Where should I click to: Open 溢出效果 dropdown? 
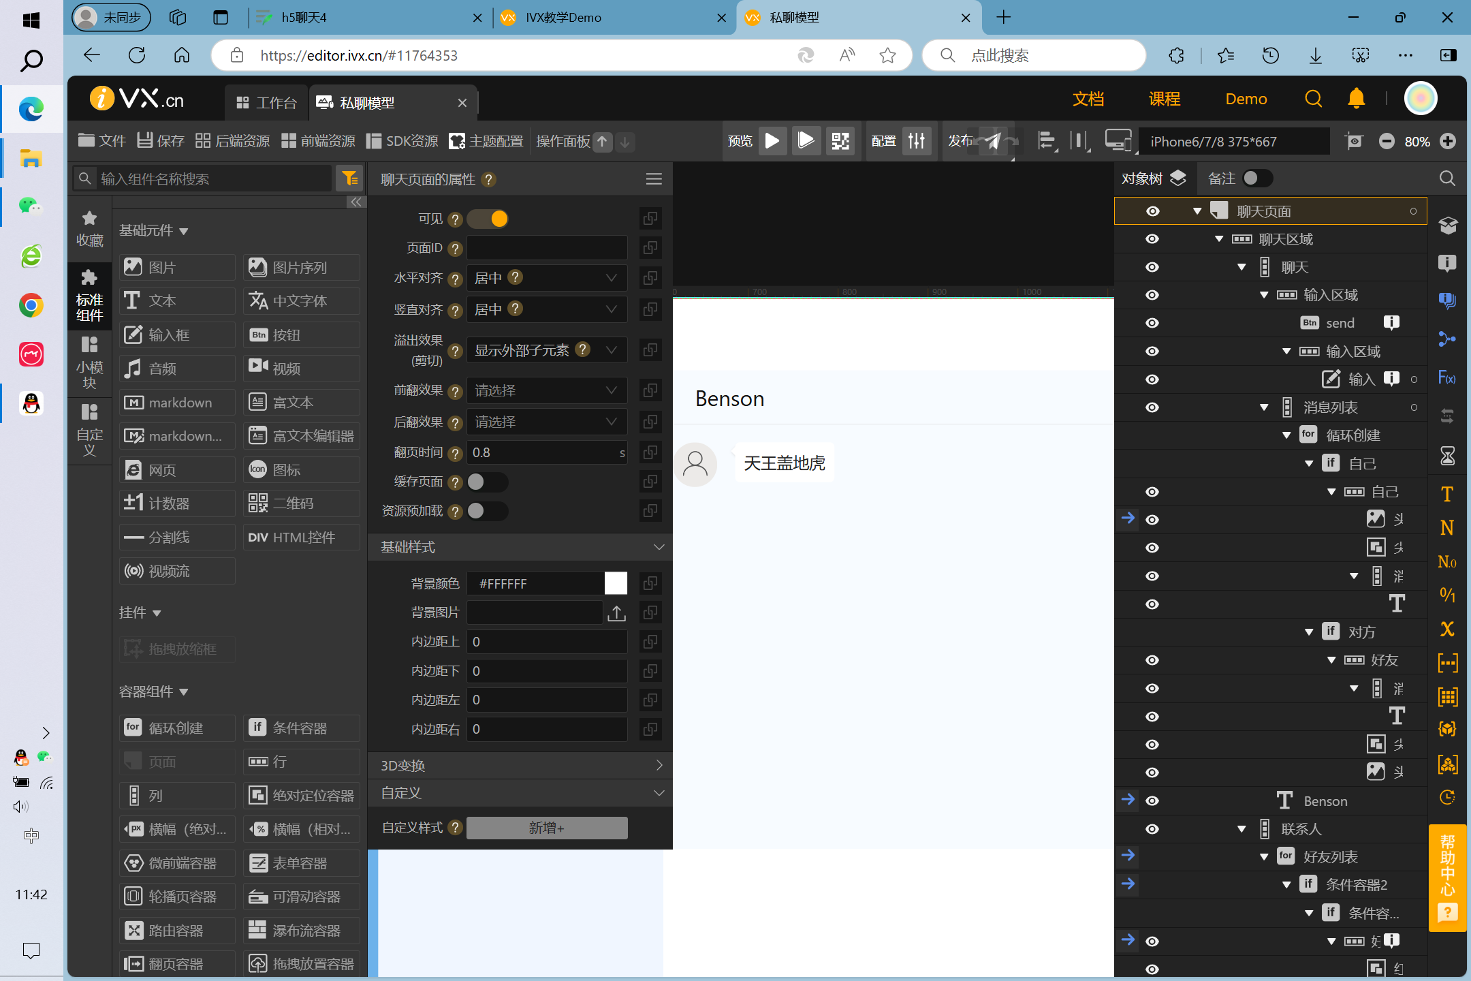(x=547, y=350)
